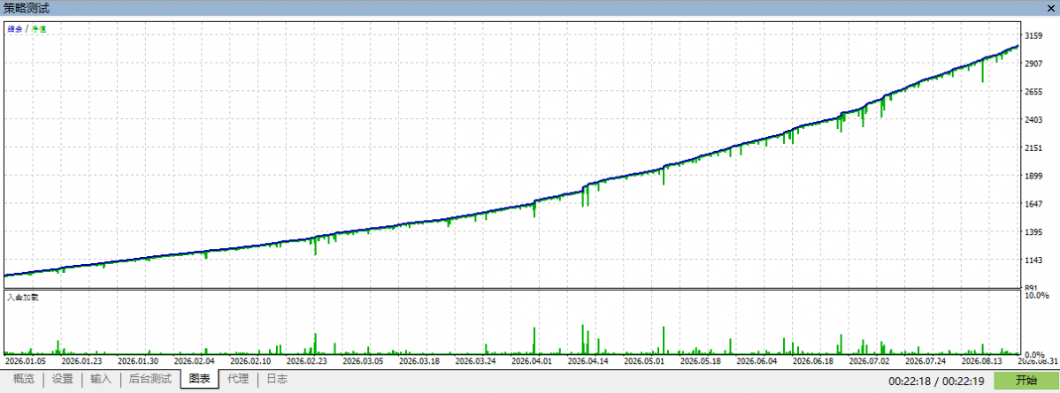Click the 2026.01.05 date label

(x=25, y=361)
